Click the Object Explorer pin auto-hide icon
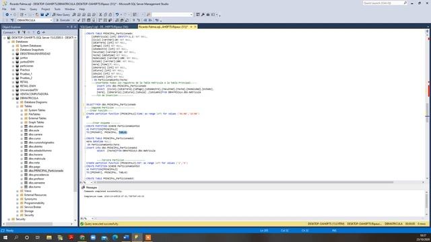Viewport: 431px width, 242px height. (71, 27)
